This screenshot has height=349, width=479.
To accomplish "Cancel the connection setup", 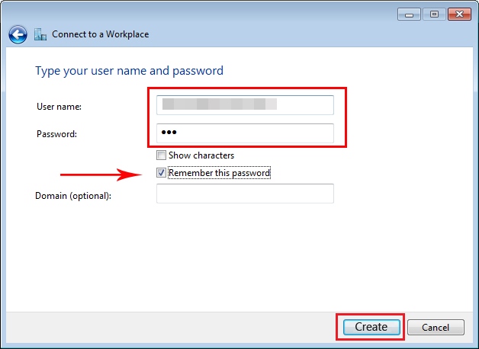I will click(x=436, y=328).
